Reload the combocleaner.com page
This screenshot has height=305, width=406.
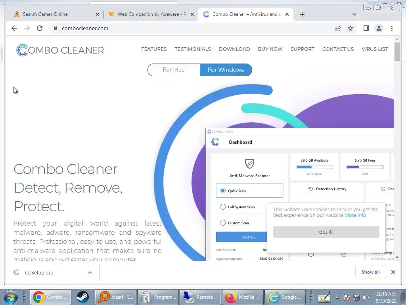tap(40, 28)
